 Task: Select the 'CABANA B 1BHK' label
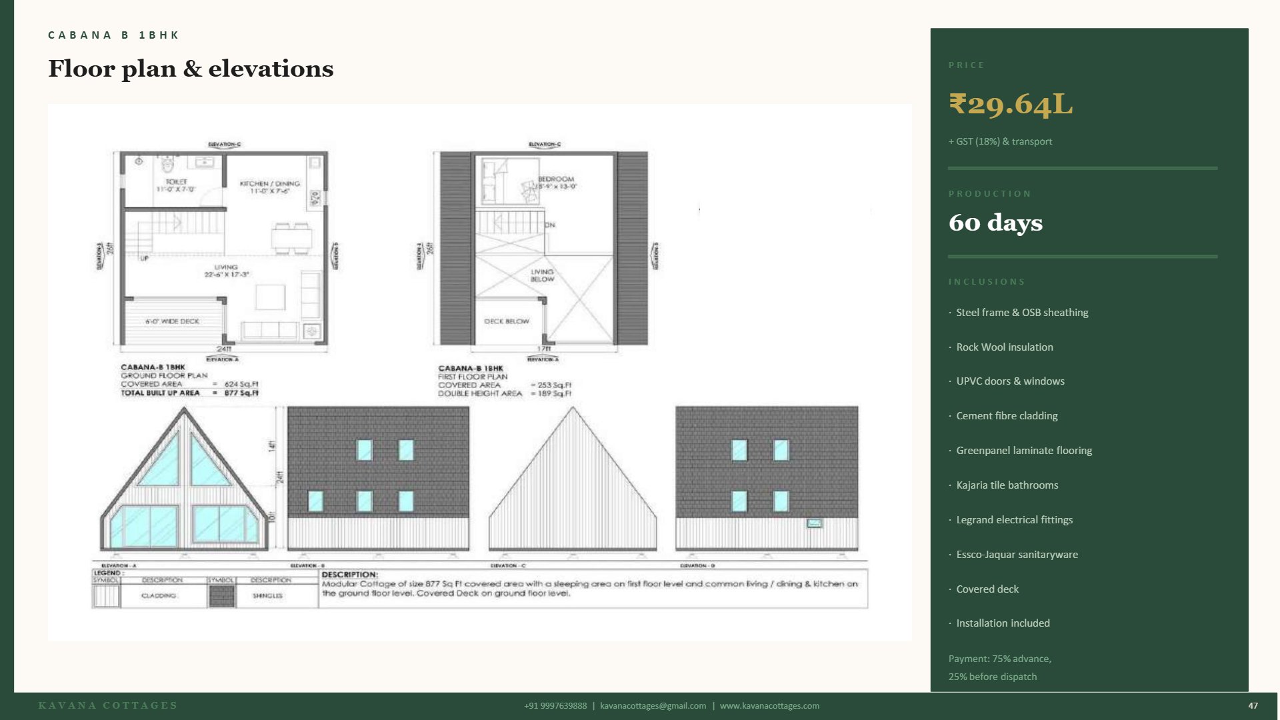pos(113,35)
